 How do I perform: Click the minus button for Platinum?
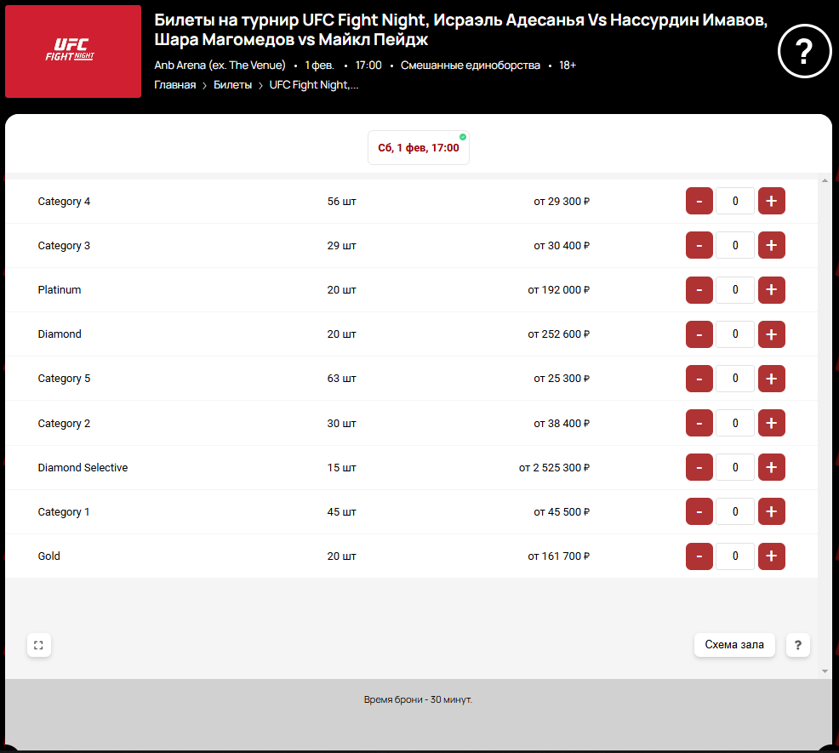(699, 290)
